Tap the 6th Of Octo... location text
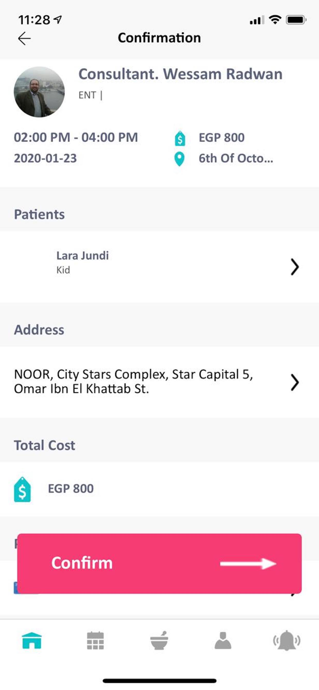 tap(236, 159)
